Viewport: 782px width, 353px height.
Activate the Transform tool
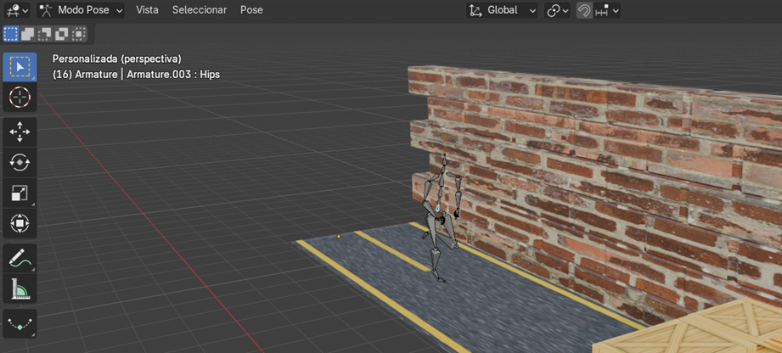20,223
